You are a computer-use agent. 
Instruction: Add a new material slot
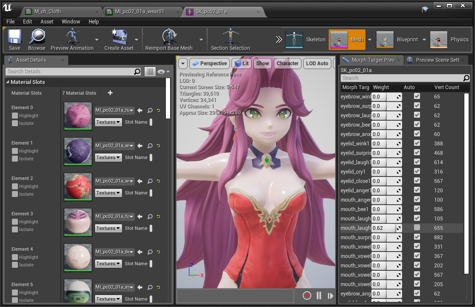tap(110, 93)
